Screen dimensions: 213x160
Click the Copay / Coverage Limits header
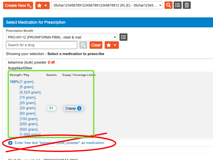point(79,75)
